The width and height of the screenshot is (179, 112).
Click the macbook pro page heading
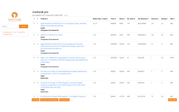(x=40, y=12)
